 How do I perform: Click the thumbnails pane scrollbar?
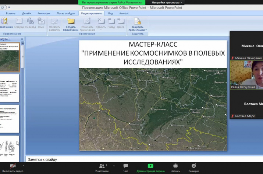tap(22, 56)
